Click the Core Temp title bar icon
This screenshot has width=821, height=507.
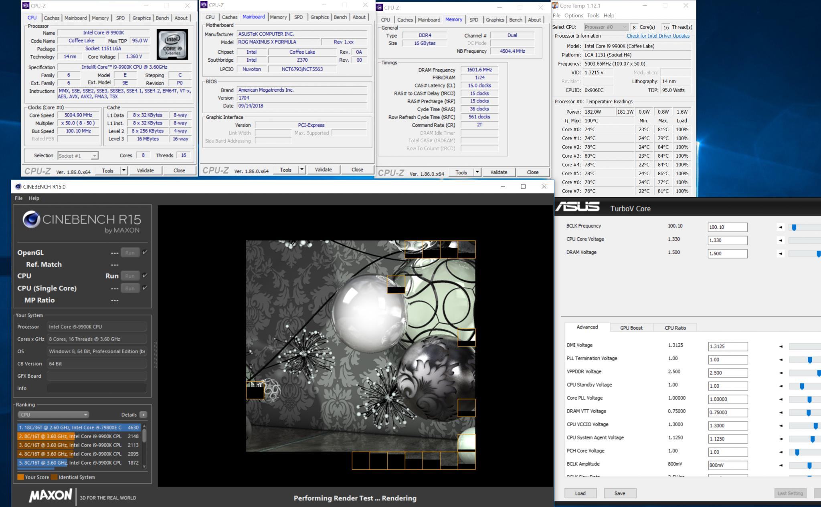(555, 5)
